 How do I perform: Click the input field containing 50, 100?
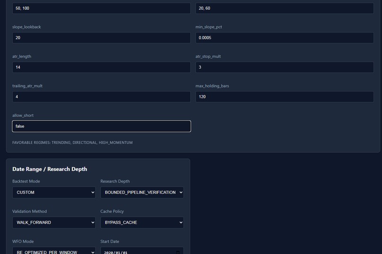tap(101, 8)
